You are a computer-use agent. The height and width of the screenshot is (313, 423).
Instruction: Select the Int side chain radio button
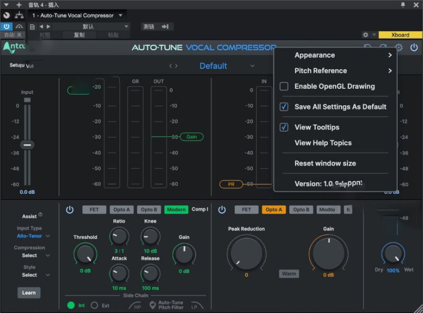tap(71, 305)
